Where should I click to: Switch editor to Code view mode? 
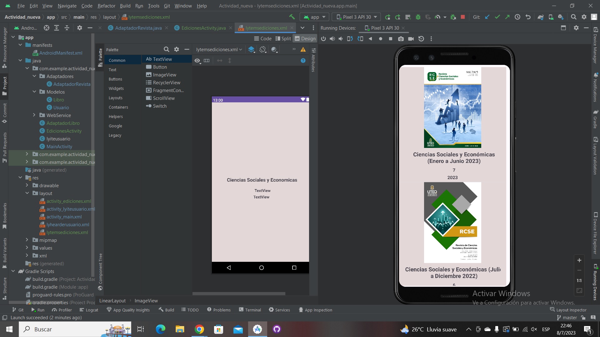262,38
